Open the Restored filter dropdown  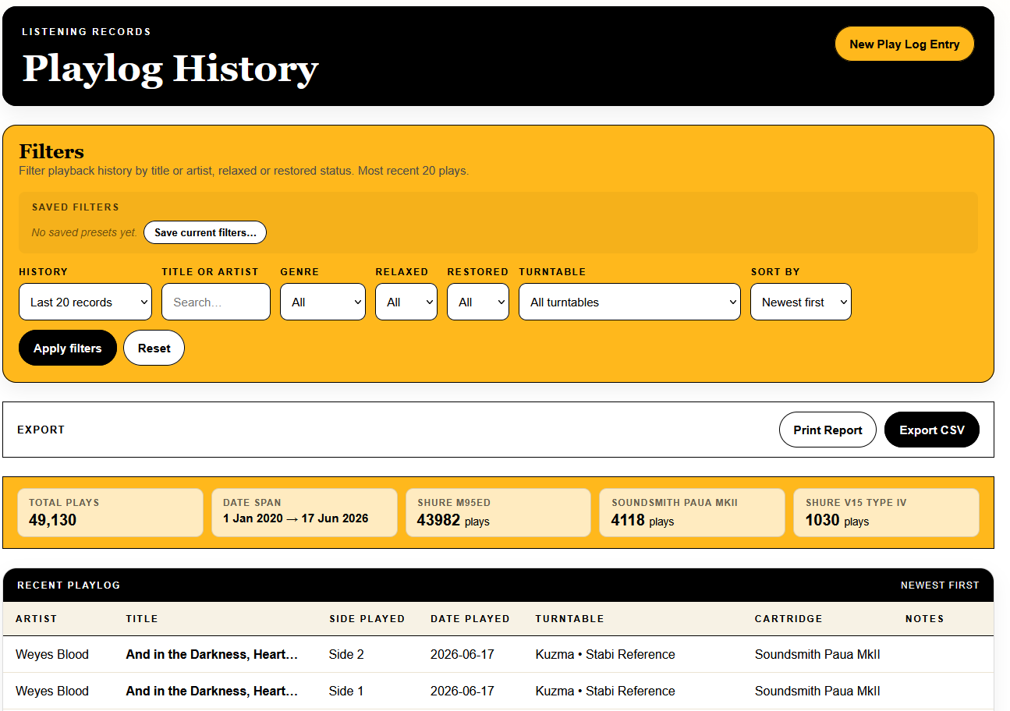[478, 302]
